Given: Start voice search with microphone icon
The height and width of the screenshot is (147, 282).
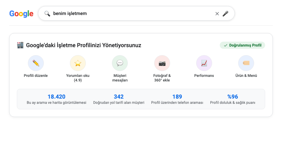Looking at the screenshot, I should click(x=225, y=14).
